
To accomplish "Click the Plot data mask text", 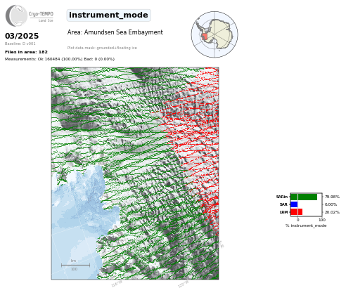I will [x=102, y=48].
